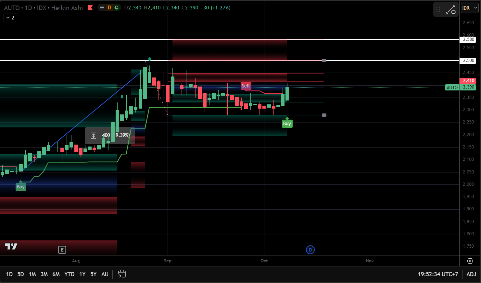Screen dimensions: 481x283
Task: Open the IDR currency dropdown
Action: click(x=470, y=8)
